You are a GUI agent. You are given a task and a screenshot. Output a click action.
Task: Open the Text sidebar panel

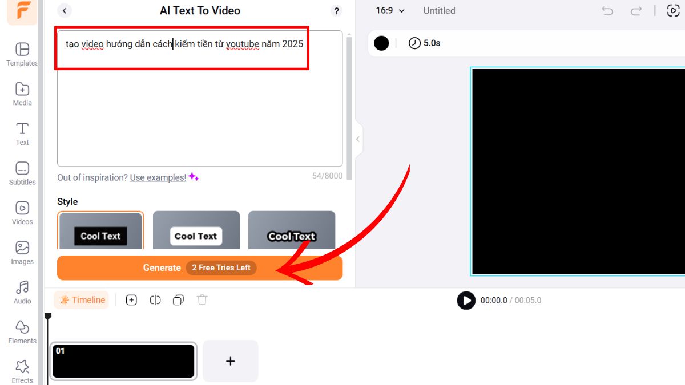22,133
